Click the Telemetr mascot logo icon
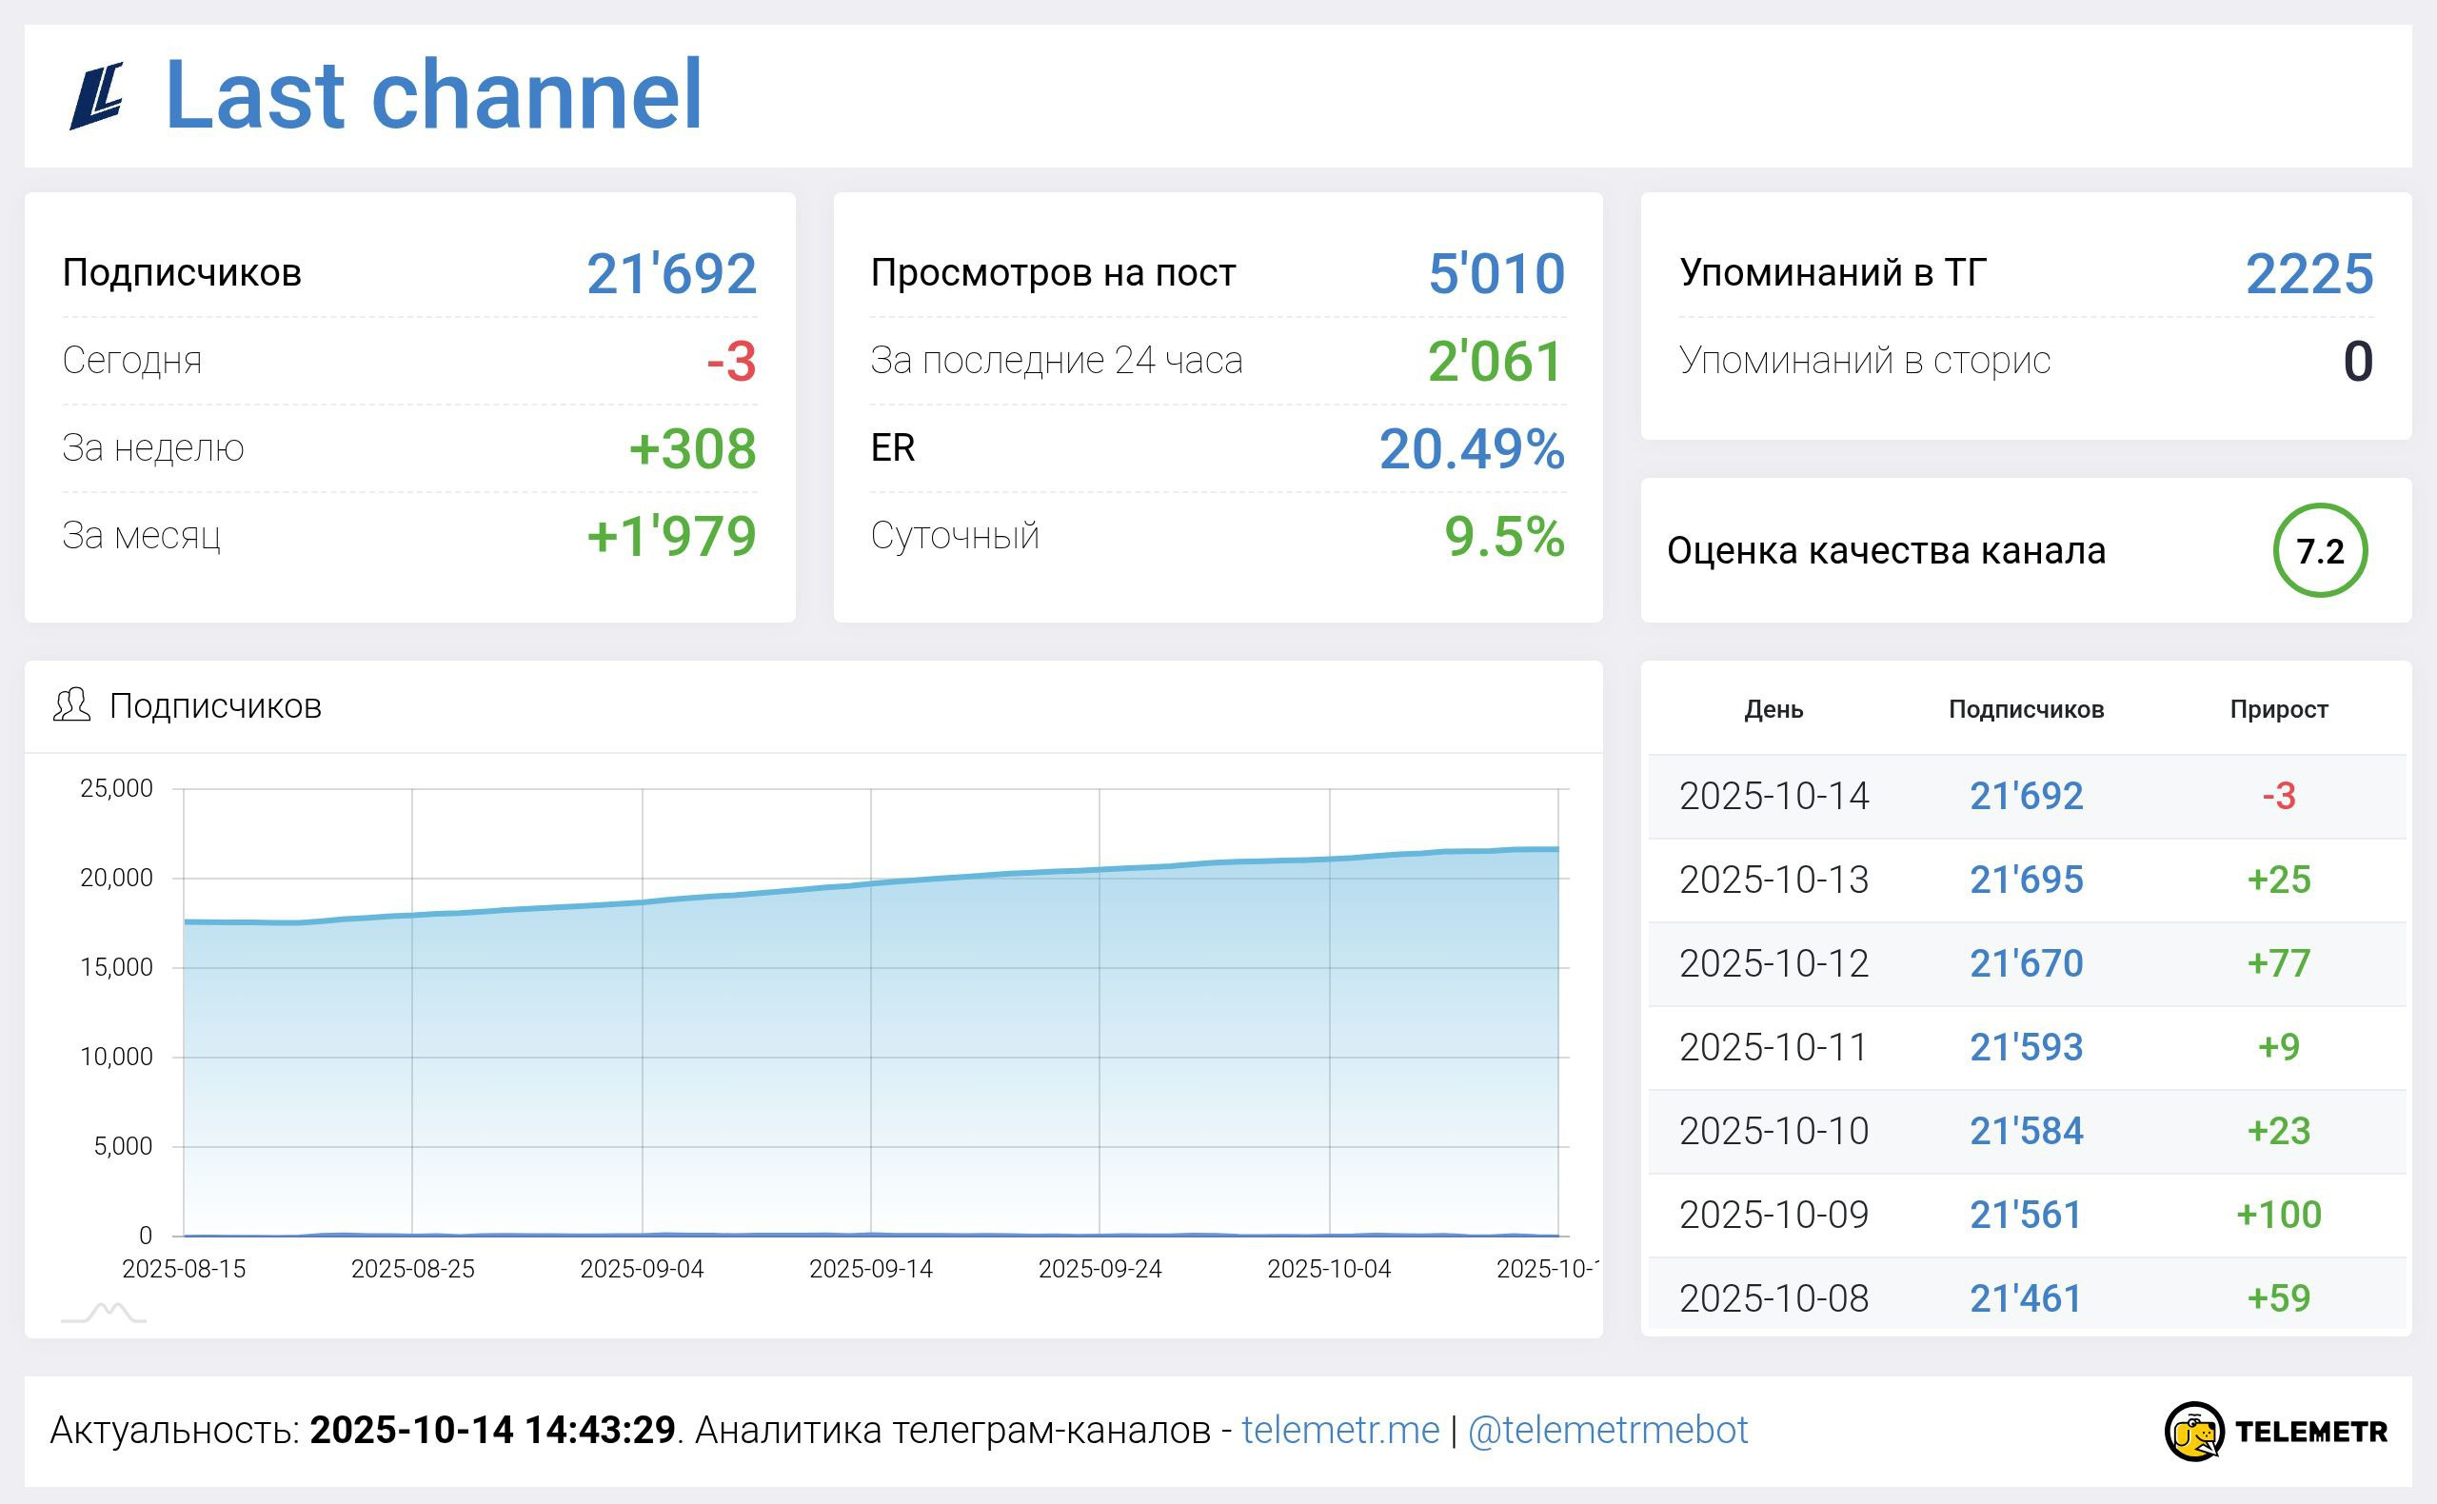2437x1504 pixels. pos(2193,1432)
